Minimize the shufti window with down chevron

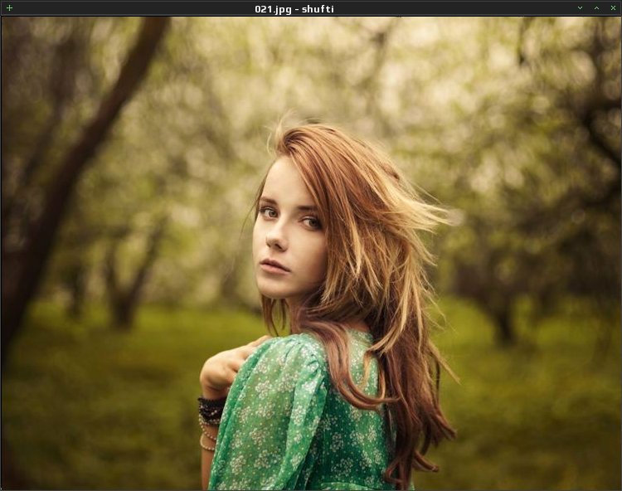(x=580, y=8)
